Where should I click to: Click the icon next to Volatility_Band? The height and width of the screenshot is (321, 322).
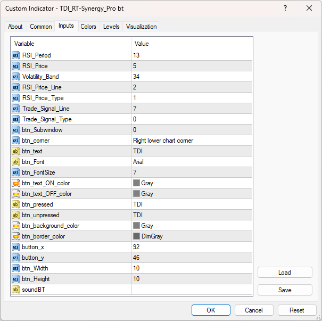[16, 77]
